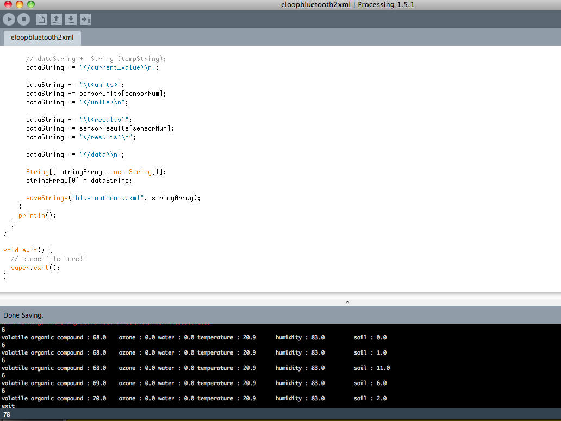Create a new sketch

click(x=41, y=19)
